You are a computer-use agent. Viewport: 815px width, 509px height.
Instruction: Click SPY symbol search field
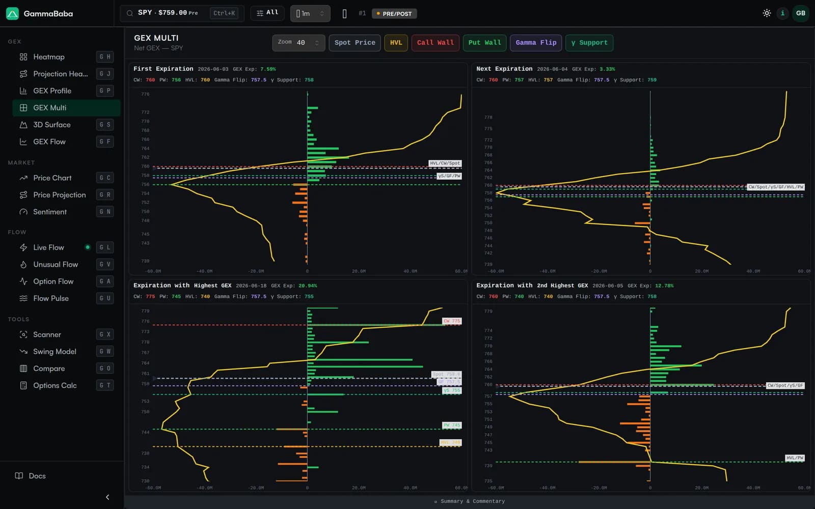tap(182, 13)
